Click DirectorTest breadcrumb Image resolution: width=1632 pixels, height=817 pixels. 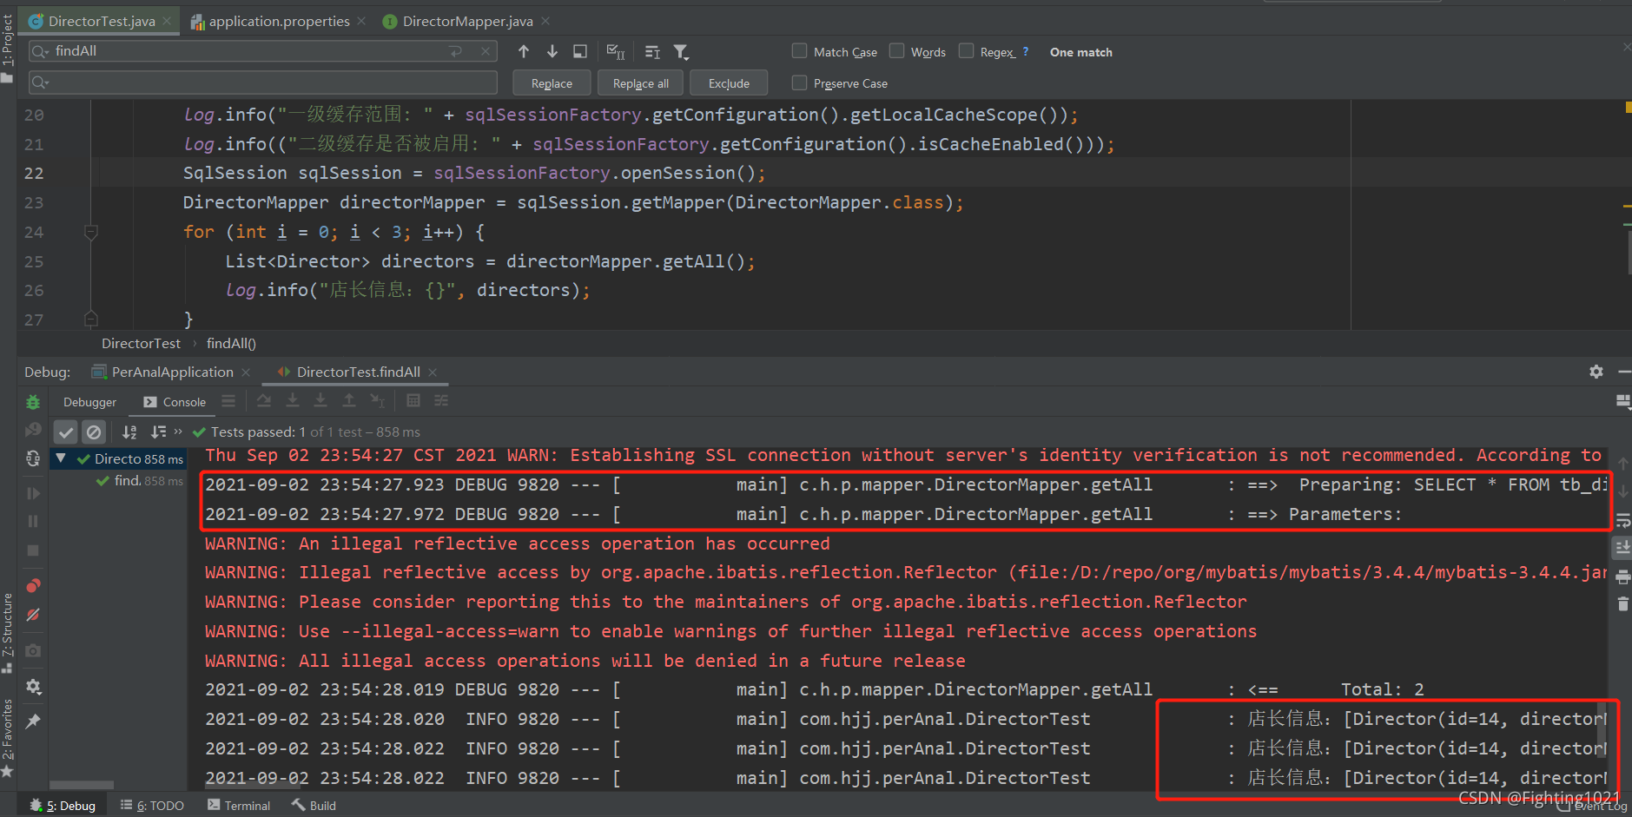(x=141, y=343)
